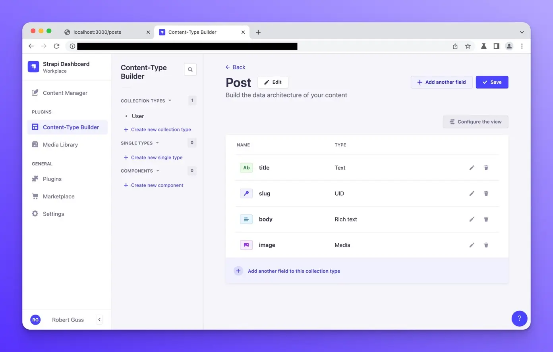
Task: Click the Robert Guss user name
Action: pyautogui.click(x=68, y=320)
